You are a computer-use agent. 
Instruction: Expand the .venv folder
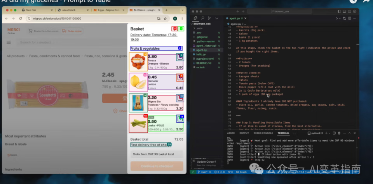tap(199, 28)
